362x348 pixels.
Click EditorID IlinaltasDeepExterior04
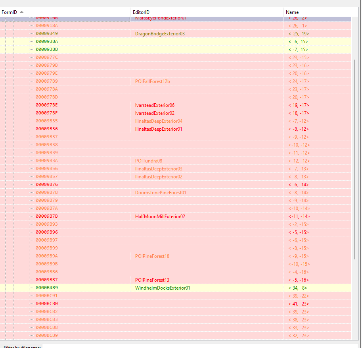pyautogui.click(x=159, y=121)
